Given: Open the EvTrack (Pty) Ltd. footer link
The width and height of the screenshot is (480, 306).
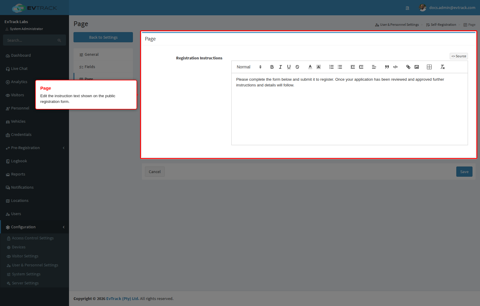Looking at the screenshot, I should click(123, 298).
